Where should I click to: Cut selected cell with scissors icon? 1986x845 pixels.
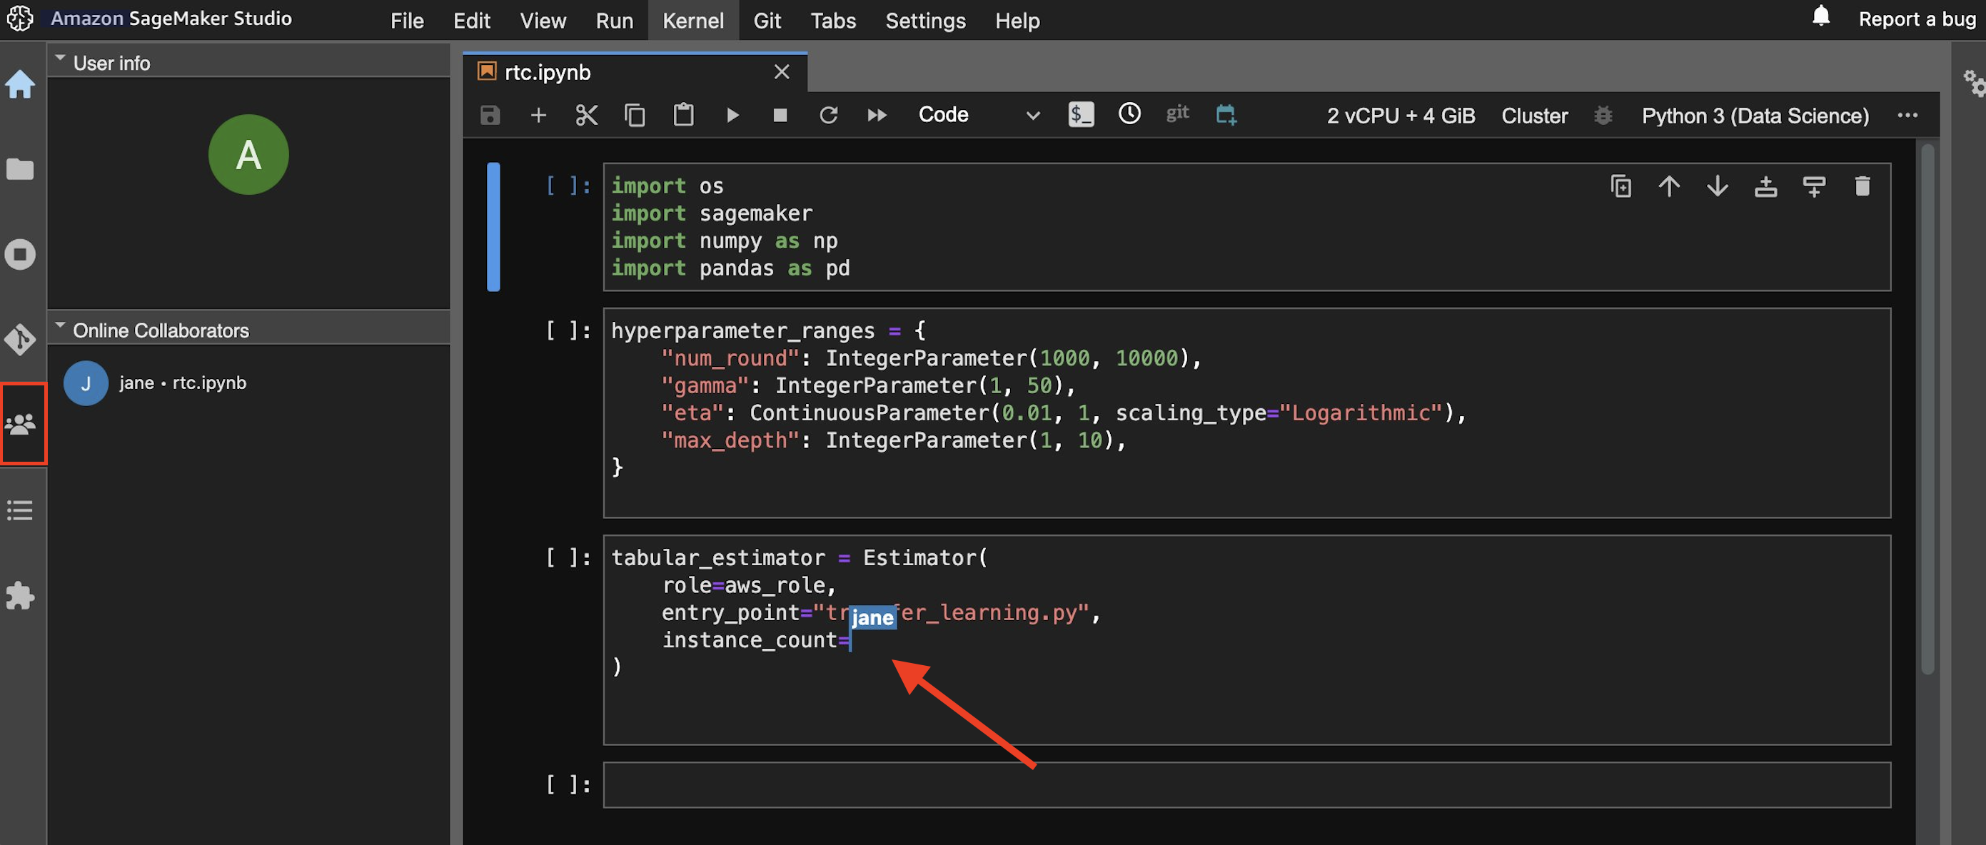point(586,115)
